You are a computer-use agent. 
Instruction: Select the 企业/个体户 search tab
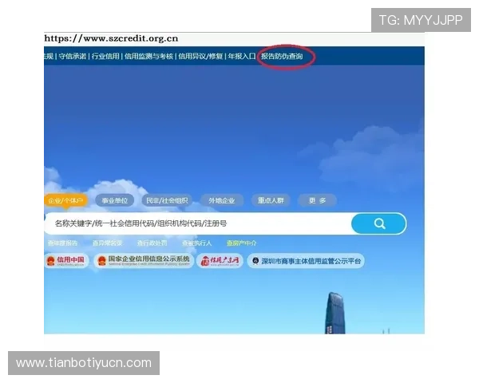click(65, 200)
